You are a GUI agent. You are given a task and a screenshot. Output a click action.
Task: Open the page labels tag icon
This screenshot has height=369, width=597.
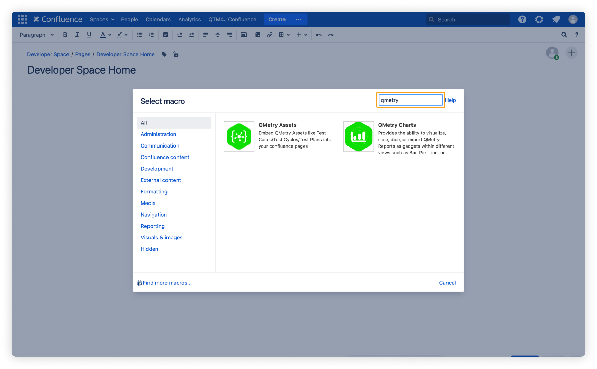164,54
